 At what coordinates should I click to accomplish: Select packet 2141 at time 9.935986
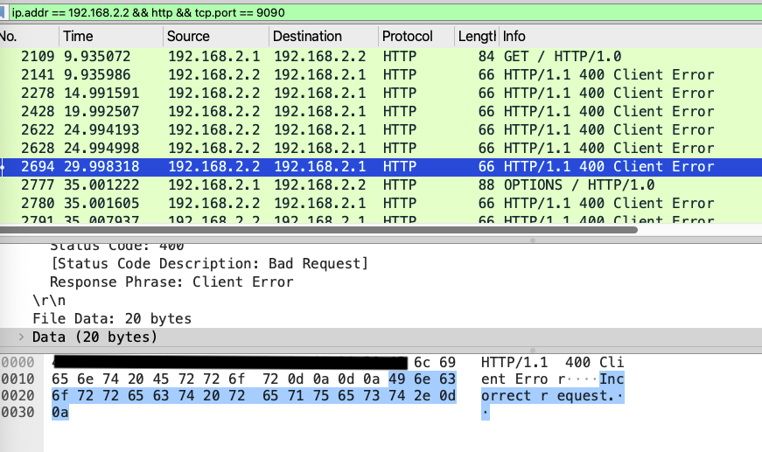click(x=381, y=75)
